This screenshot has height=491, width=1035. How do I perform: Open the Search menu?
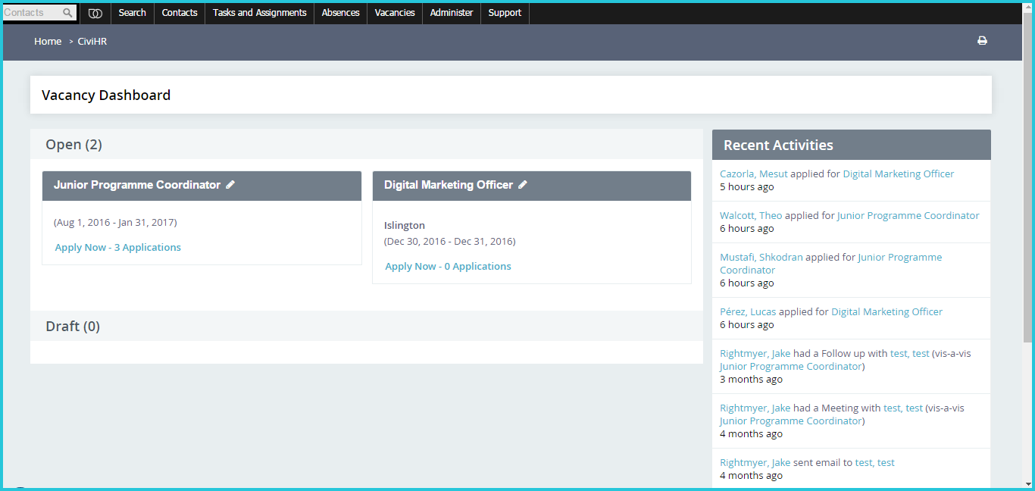pyautogui.click(x=133, y=13)
